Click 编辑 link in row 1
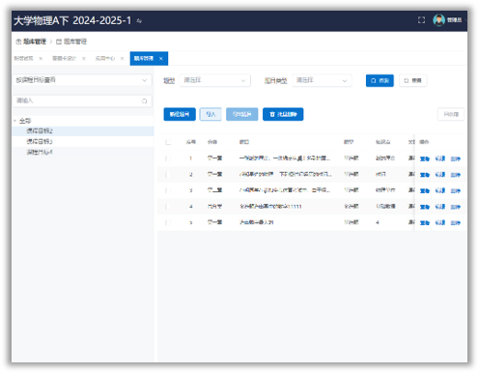479x373 pixels. click(440, 158)
